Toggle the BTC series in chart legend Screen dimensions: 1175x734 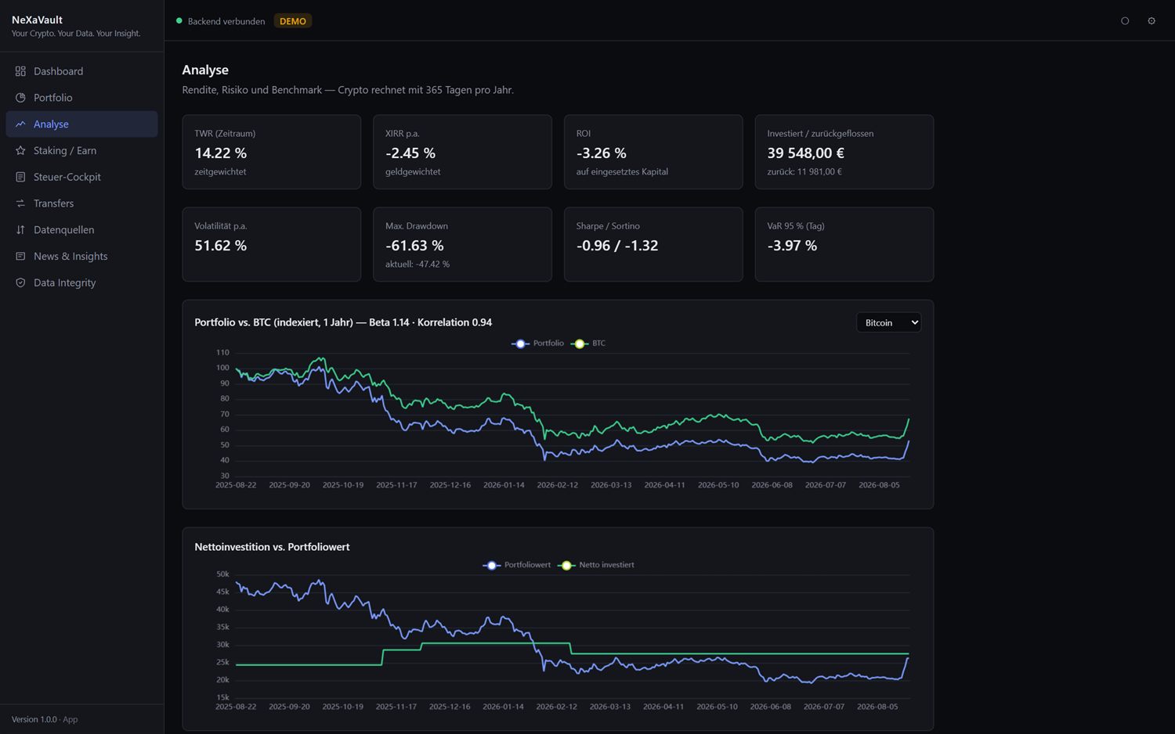click(x=589, y=344)
